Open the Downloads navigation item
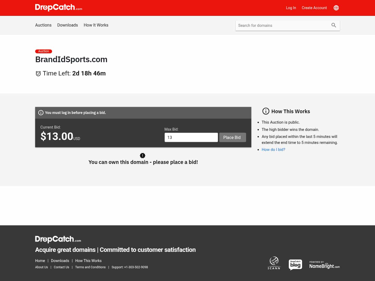Image resolution: width=375 pixels, height=281 pixels. 67,25
